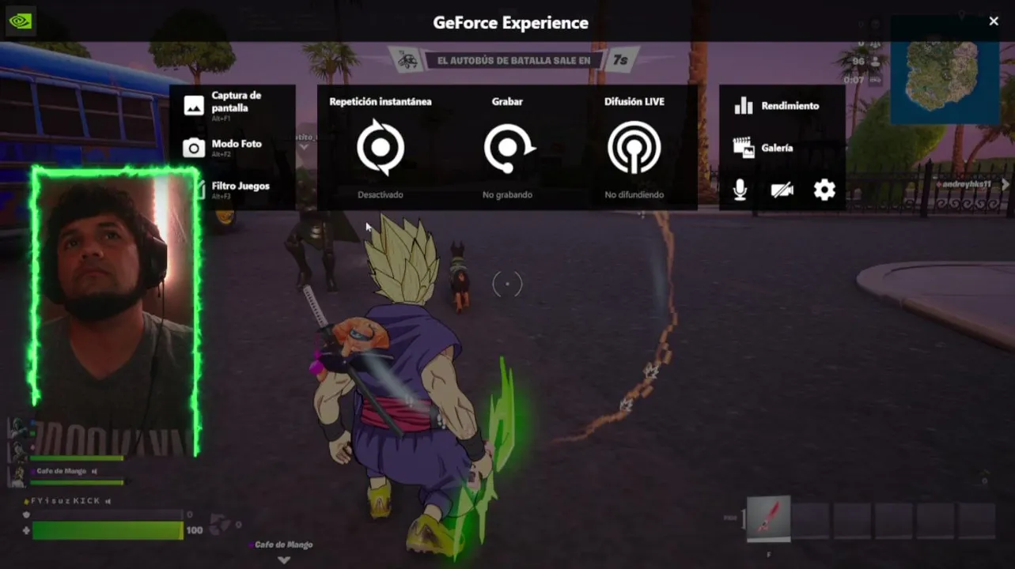Image resolution: width=1015 pixels, height=569 pixels.
Task: Click the Fortnite island minimap
Action: 945,71
